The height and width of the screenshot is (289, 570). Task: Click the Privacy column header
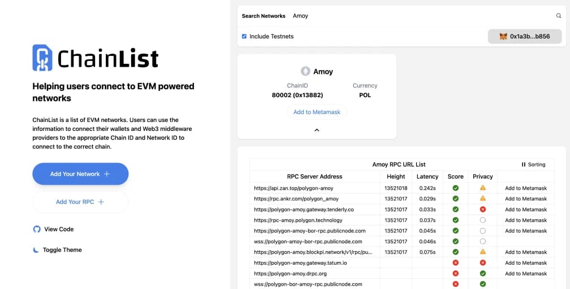coord(483,177)
